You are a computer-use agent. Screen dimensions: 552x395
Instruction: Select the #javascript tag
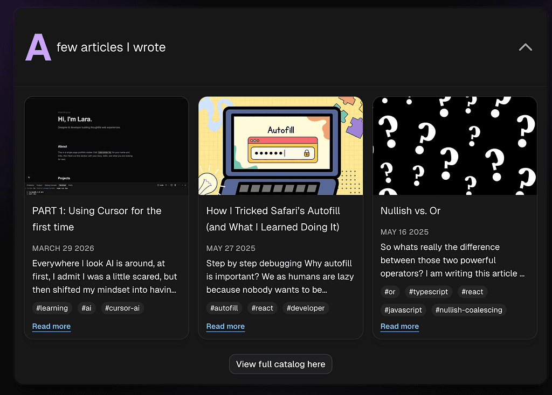point(403,310)
